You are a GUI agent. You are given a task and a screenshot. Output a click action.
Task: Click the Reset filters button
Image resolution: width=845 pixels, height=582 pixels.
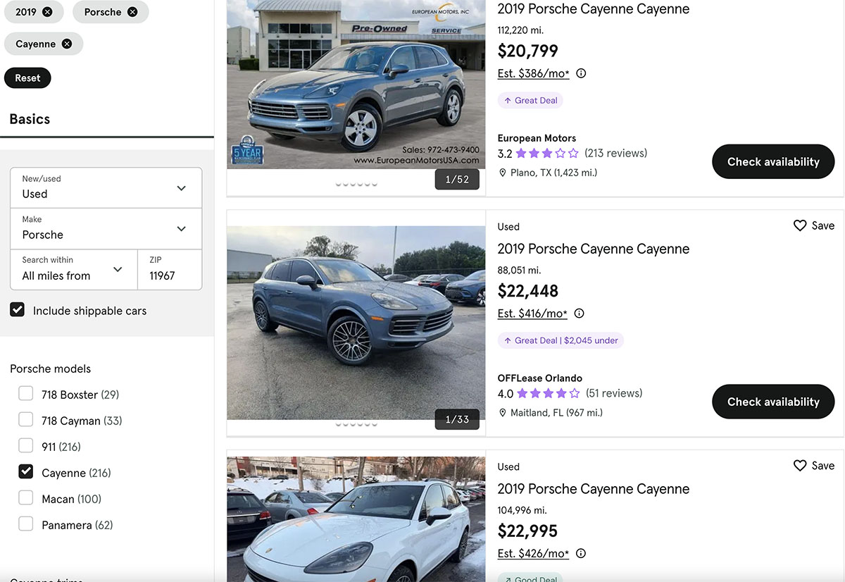(x=27, y=78)
